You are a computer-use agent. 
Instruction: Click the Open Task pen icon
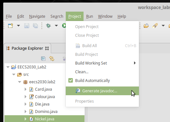155,26
